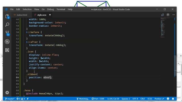Screen dimensions: 182x102
Task: Click the '.ribbon{' selector on line 63
Action: point(32,74)
